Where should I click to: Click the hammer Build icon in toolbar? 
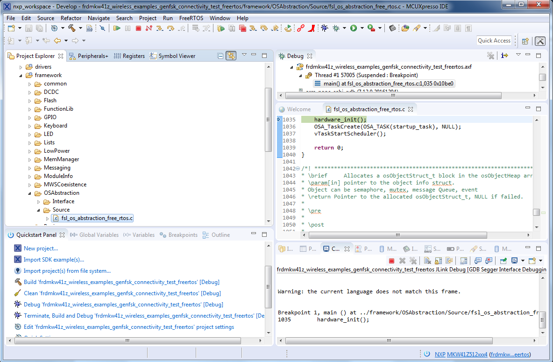[x=72, y=28]
